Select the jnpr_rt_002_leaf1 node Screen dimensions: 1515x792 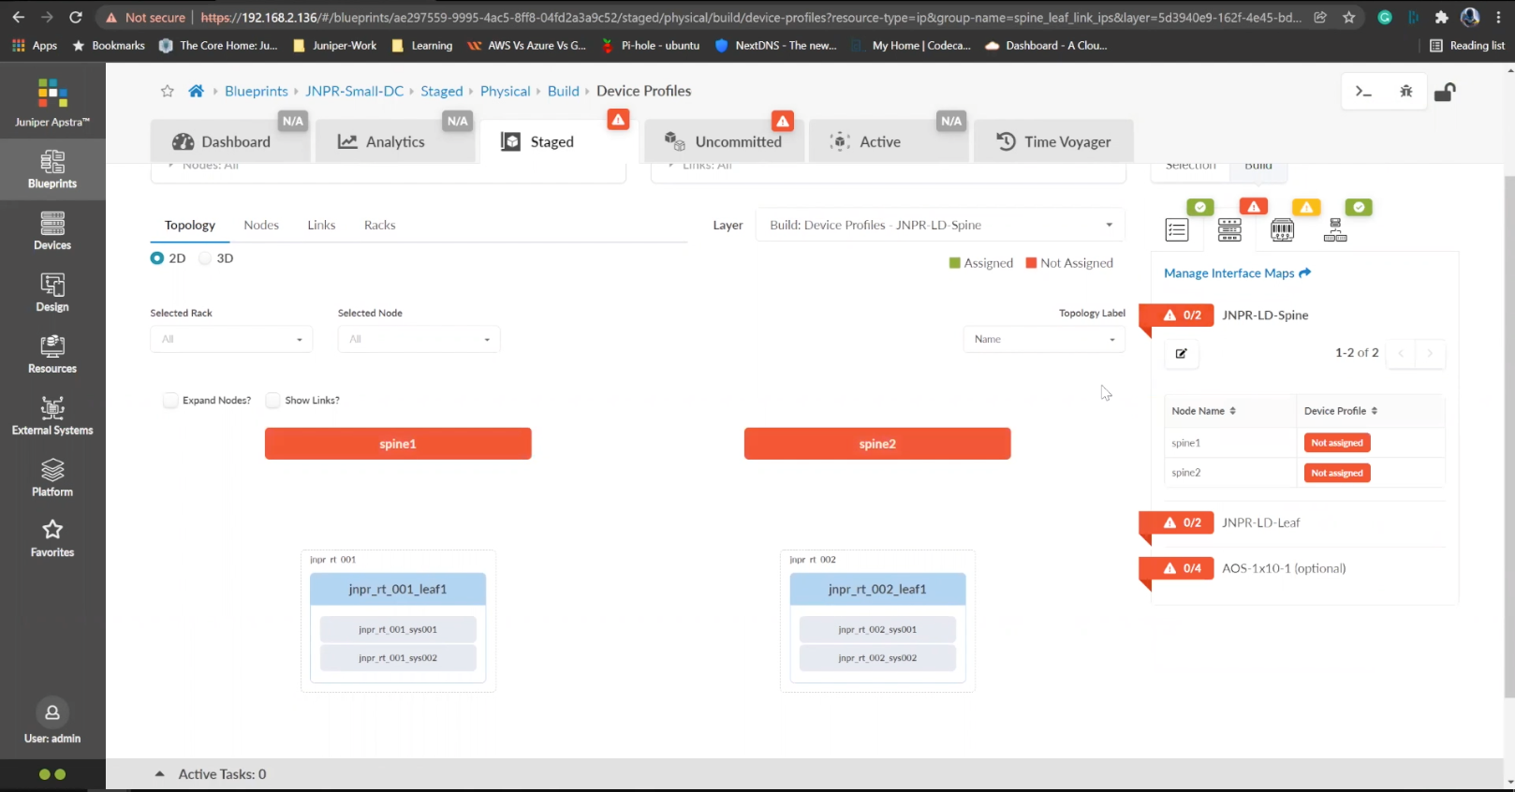coord(877,589)
